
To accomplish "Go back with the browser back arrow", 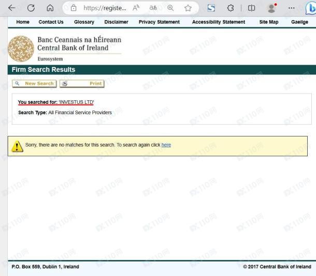I will click(12, 8).
